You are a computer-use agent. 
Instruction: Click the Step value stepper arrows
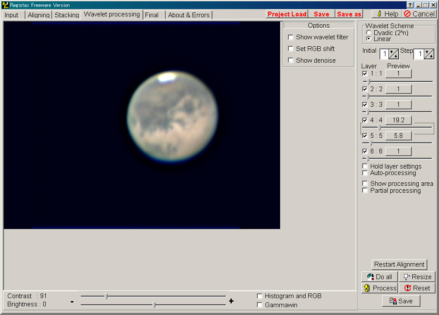(429, 54)
